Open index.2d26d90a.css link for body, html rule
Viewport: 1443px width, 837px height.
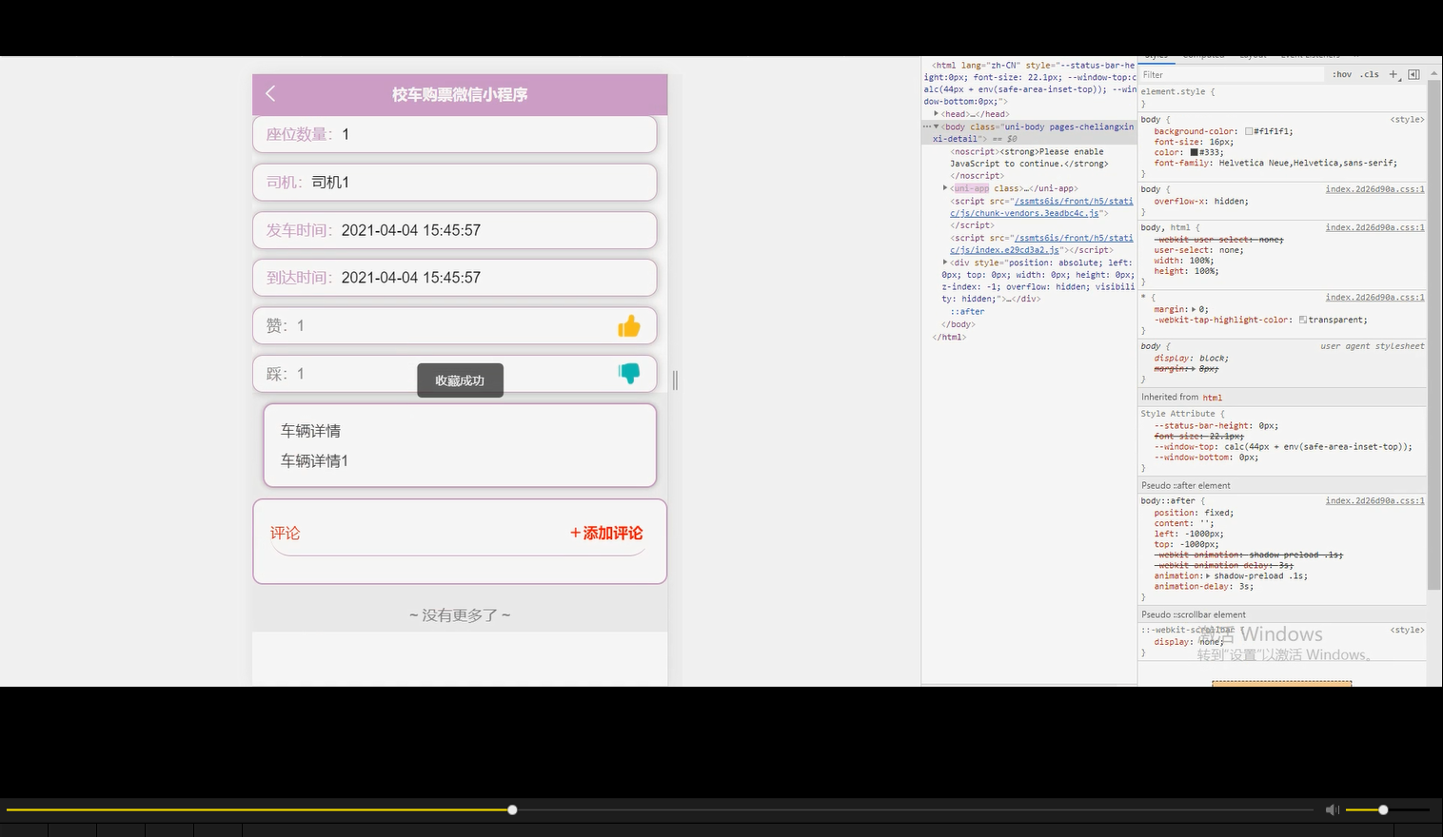[1374, 227]
